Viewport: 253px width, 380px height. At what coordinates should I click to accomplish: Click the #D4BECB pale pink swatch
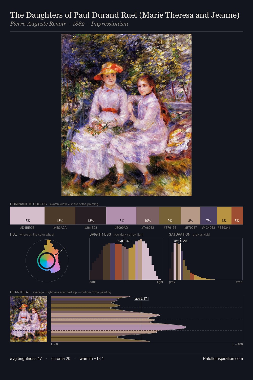pos(27,216)
